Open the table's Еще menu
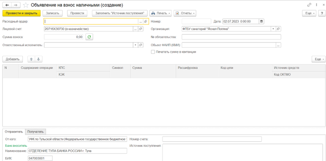326x161 pixels. [x=319, y=59]
